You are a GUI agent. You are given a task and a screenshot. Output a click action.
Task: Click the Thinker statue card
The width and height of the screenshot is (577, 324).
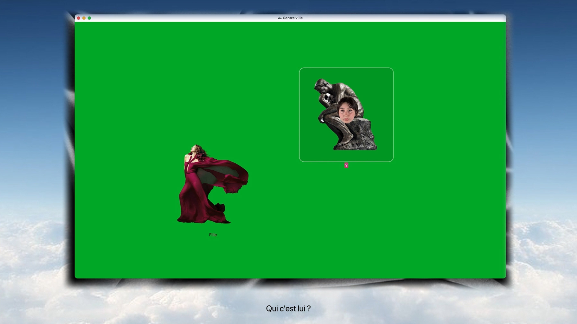[346, 115]
